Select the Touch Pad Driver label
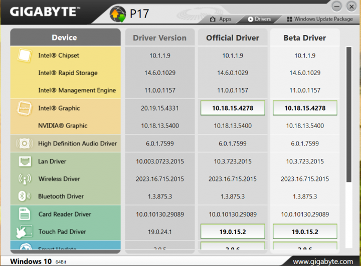Viewport: 361px width, 266px height. [x=62, y=231]
